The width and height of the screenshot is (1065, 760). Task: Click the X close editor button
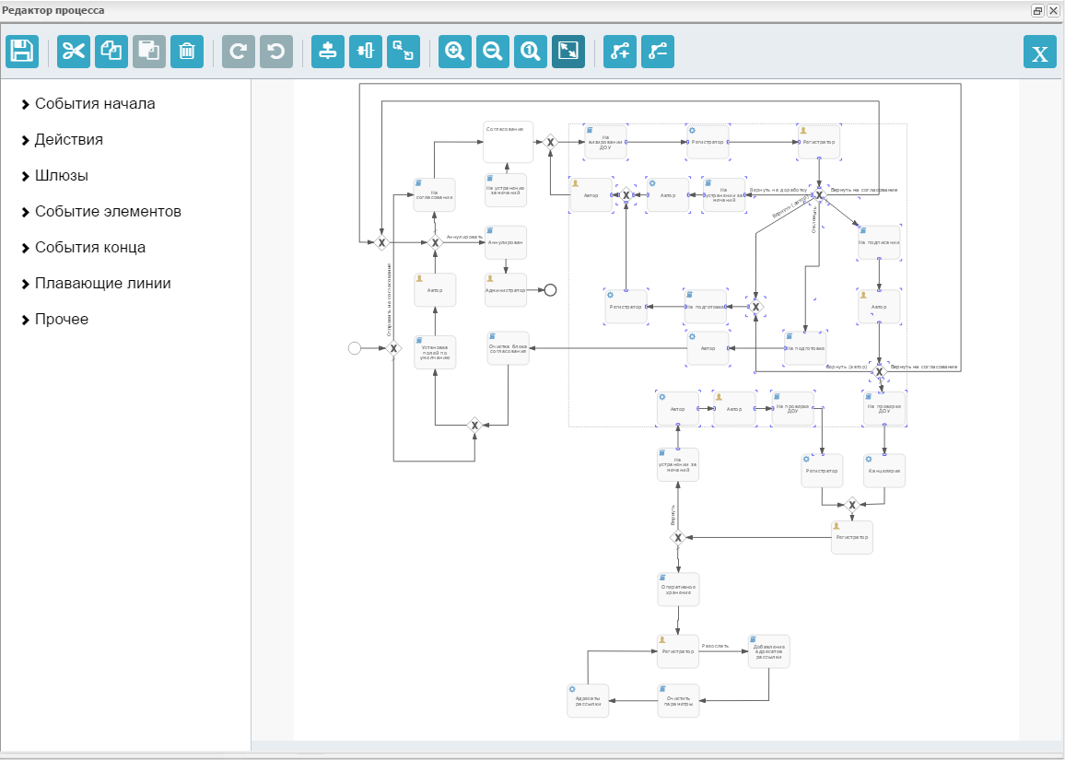tap(1040, 53)
